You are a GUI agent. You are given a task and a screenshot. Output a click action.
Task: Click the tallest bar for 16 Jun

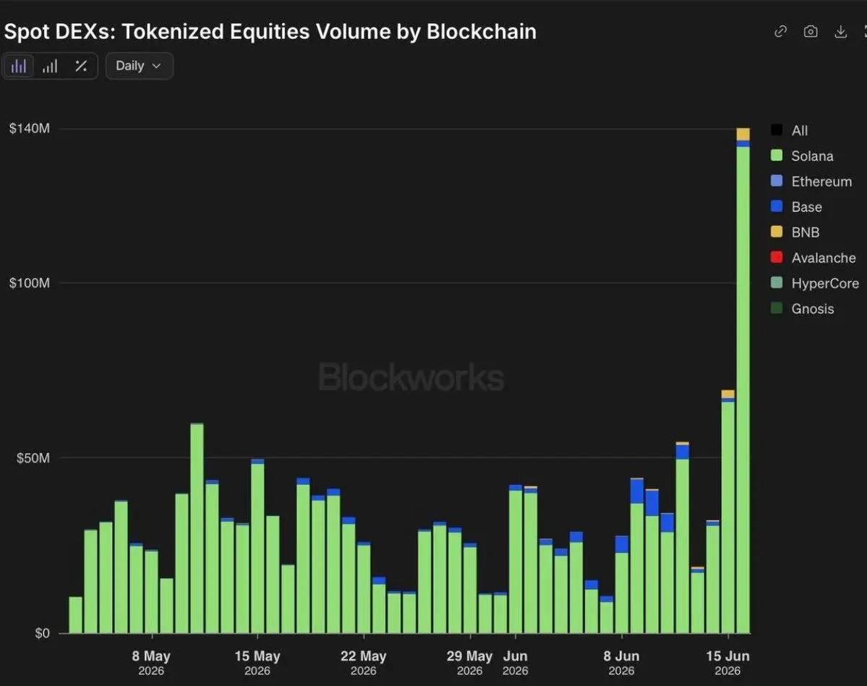tap(743, 381)
